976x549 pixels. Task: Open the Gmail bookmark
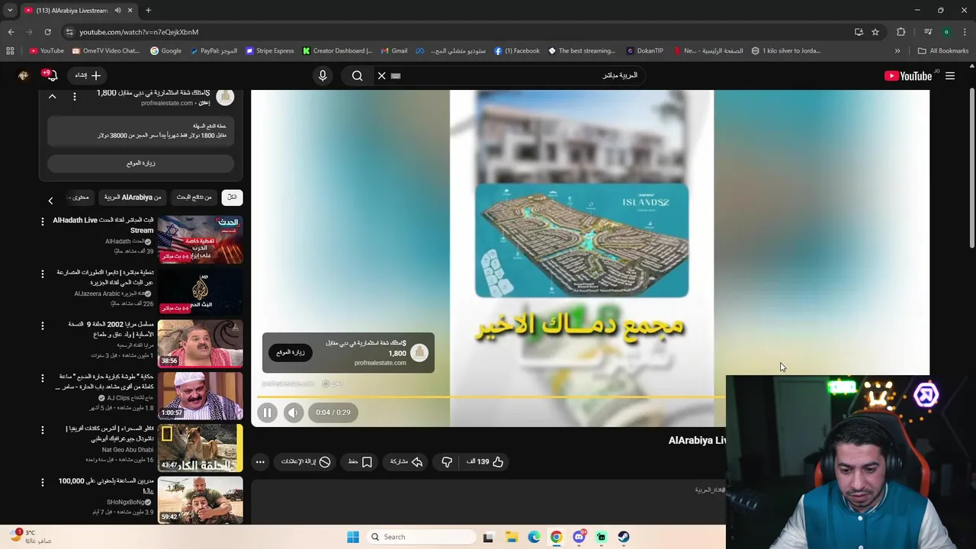pyautogui.click(x=394, y=51)
